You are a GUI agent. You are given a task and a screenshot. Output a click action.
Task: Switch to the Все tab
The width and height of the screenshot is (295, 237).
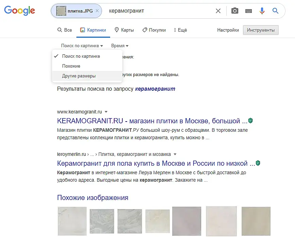65,30
